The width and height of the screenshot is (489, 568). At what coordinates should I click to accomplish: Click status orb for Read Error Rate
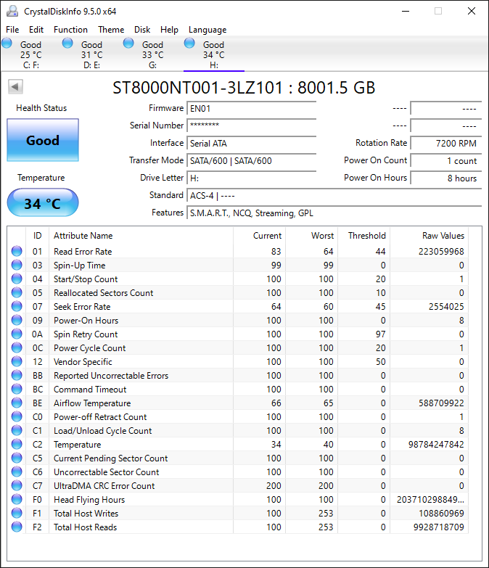[x=17, y=251]
